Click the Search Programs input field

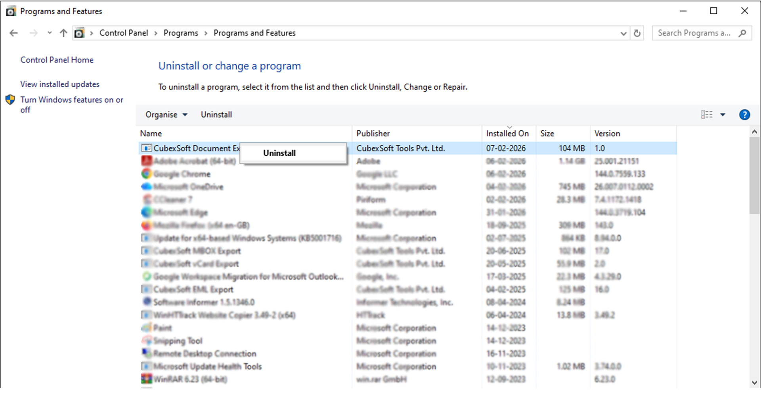694,33
